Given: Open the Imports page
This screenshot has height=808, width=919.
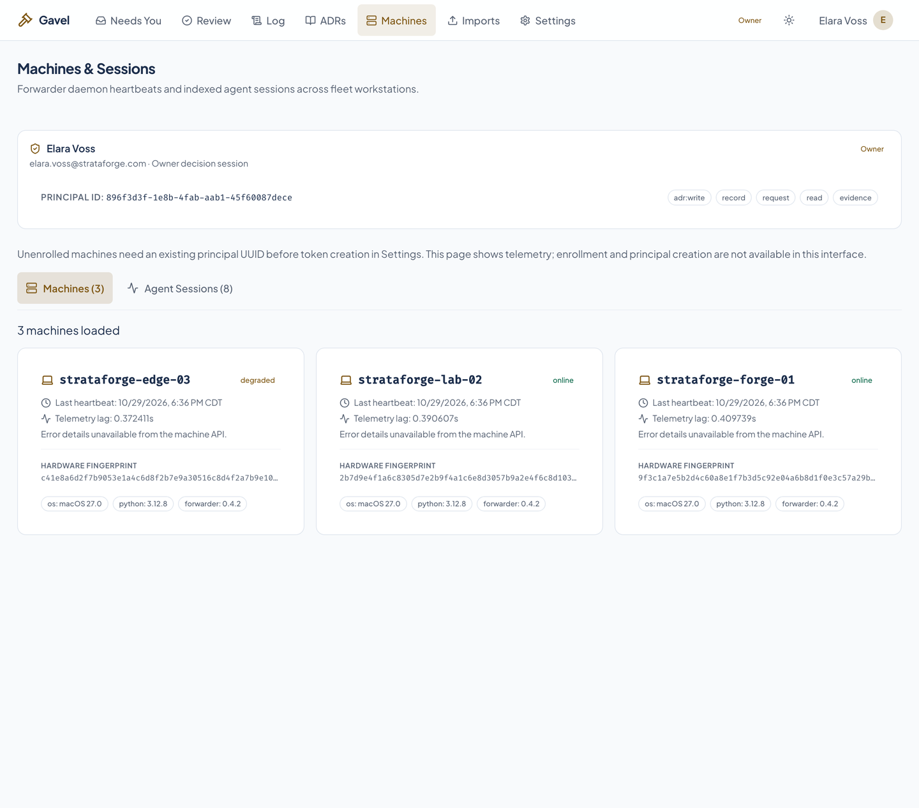Looking at the screenshot, I should coord(474,20).
